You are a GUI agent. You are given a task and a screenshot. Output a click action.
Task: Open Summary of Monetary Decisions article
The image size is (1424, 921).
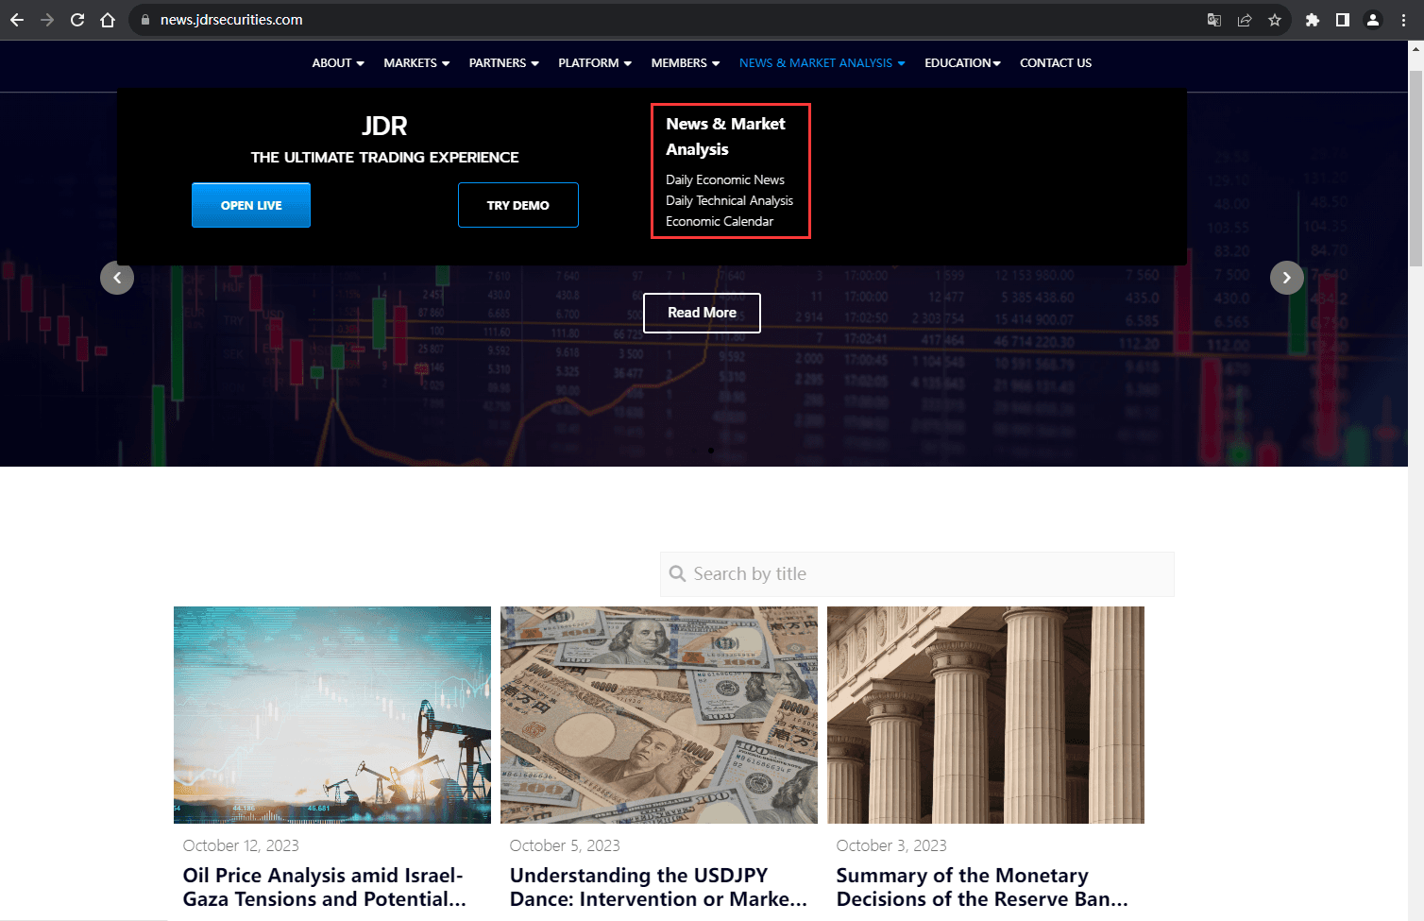[x=982, y=887]
